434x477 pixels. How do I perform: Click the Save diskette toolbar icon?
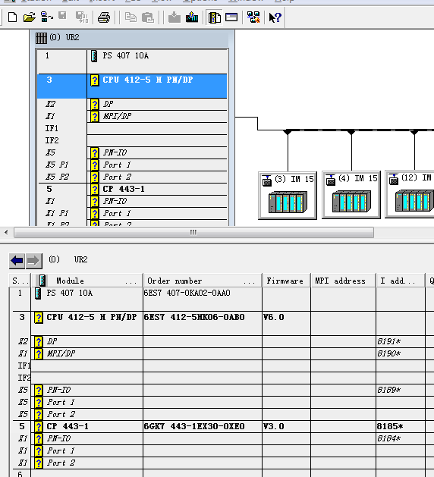(x=62, y=17)
